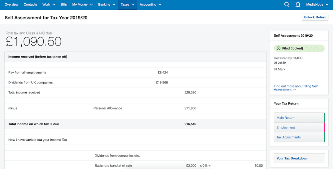
Task: Expand the Banking menu
Action: click(107, 5)
